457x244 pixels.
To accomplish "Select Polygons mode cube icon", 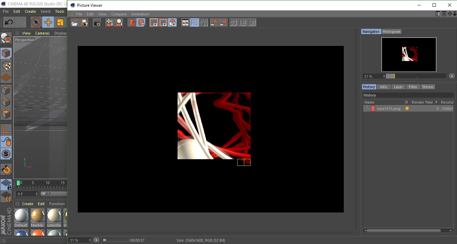I will (6, 114).
